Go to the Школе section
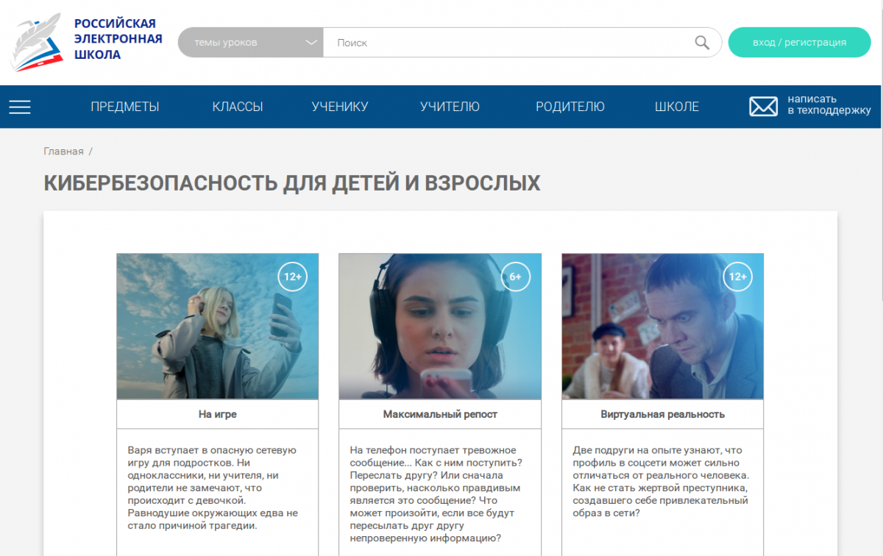The height and width of the screenshot is (556, 883). pos(677,107)
